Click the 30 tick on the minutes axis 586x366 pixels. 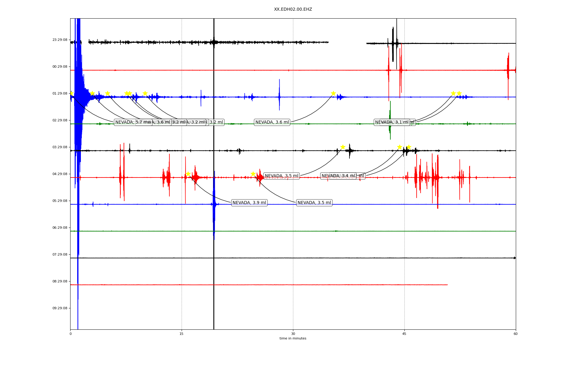pyautogui.click(x=293, y=334)
